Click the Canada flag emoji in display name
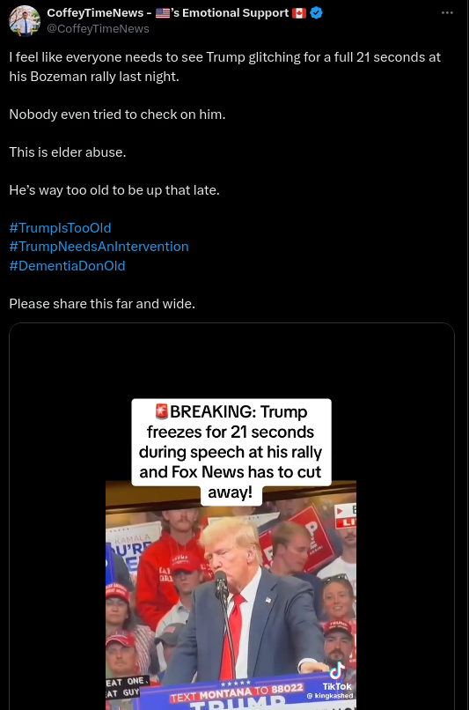 299,12
